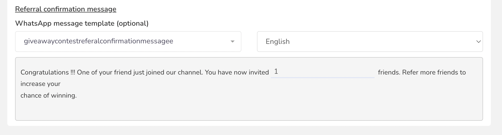502x135 pixels.
Task: Click the text 'chance of winning.'
Action: click(x=49, y=96)
